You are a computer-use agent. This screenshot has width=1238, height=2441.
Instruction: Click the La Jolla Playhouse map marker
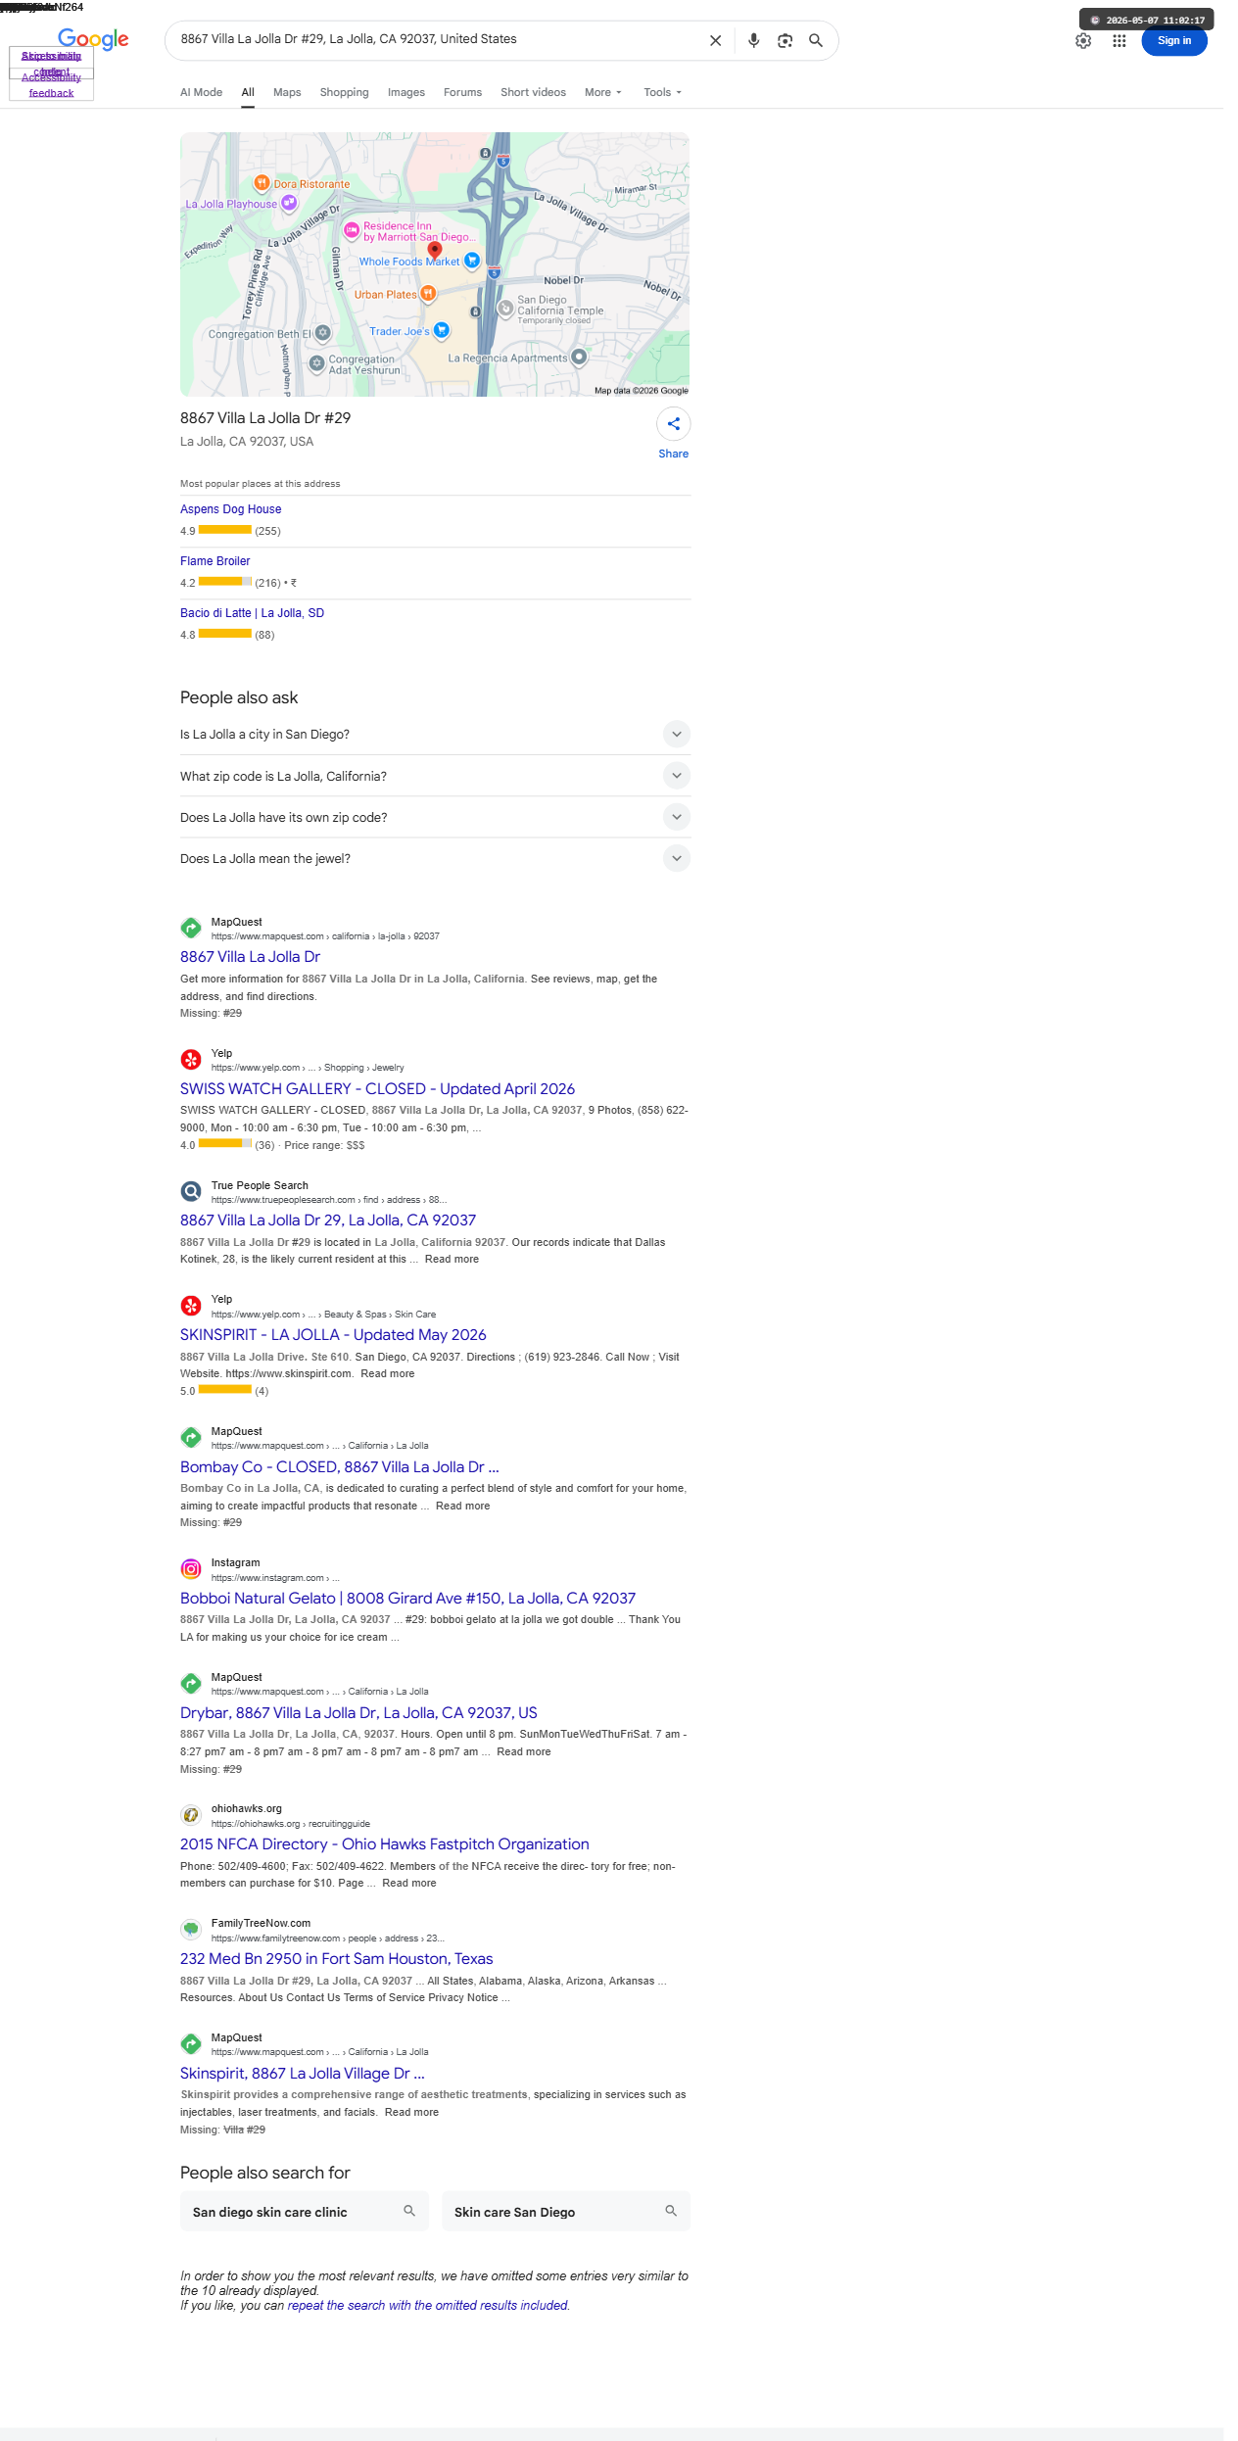pyautogui.click(x=289, y=203)
